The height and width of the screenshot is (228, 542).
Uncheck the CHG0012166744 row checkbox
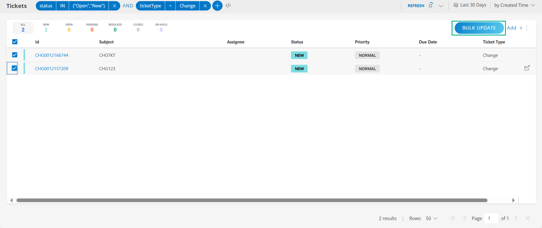15,55
